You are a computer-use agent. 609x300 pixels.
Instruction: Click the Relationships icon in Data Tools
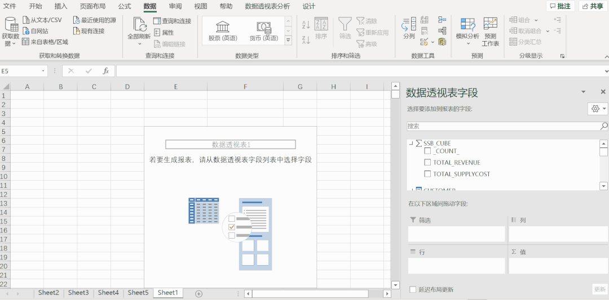[442, 31]
